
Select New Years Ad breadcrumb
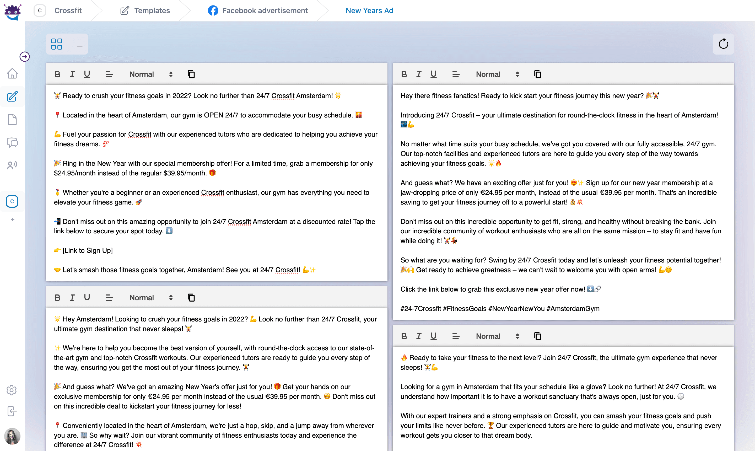[369, 10]
